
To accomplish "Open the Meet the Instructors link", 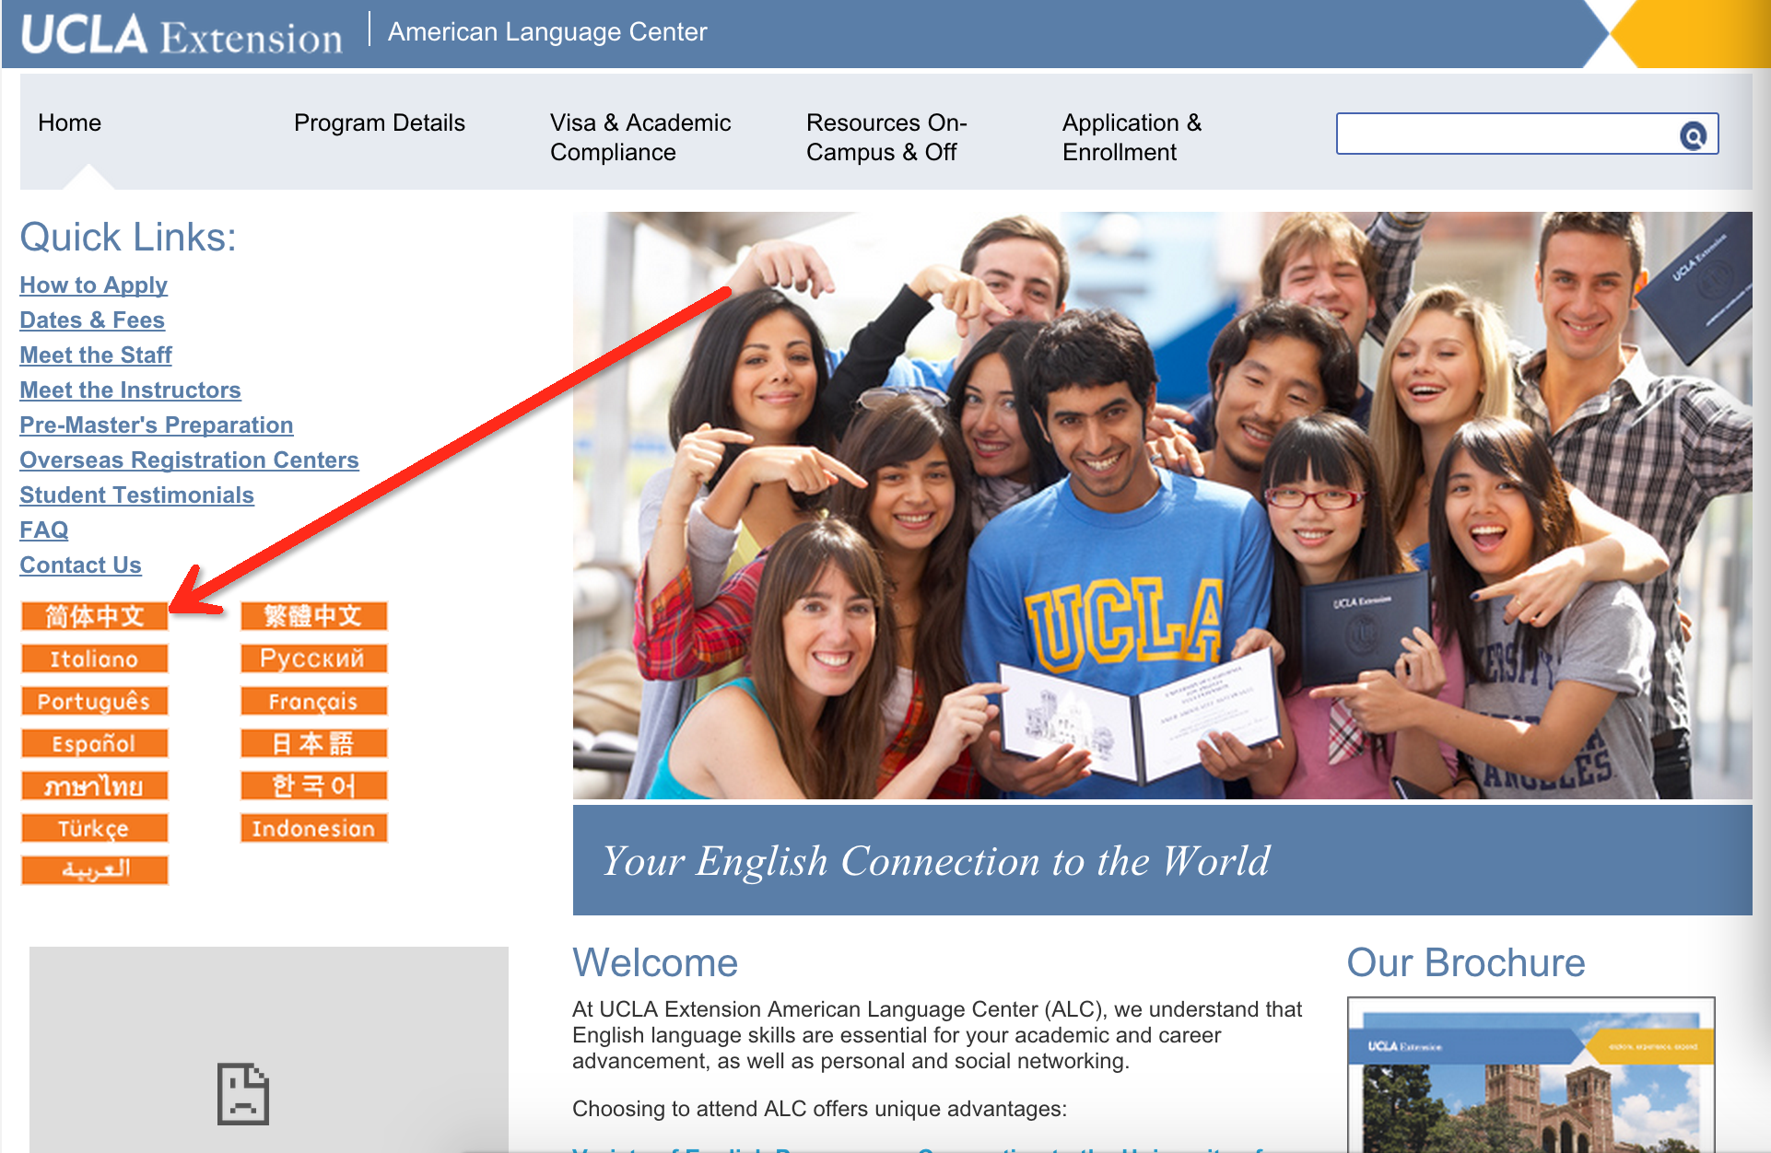I will [x=131, y=390].
